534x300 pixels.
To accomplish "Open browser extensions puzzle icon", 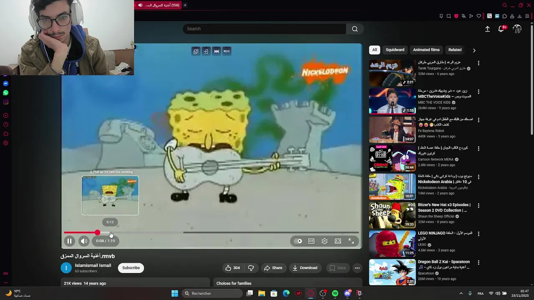I will coord(504,16).
